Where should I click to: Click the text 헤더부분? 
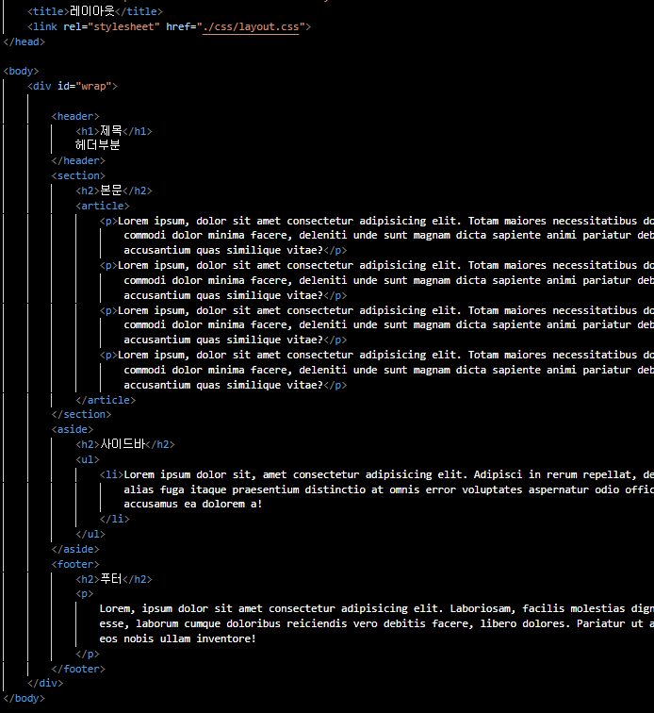tap(98, 145)
